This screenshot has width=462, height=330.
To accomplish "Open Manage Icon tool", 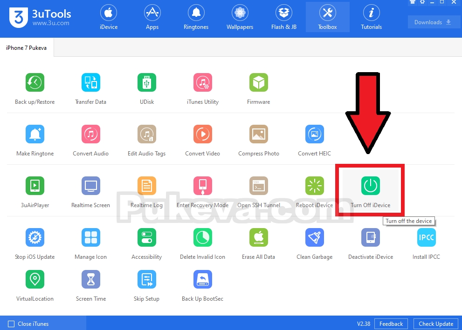I will pyautogui.click(x=91, y=237).
